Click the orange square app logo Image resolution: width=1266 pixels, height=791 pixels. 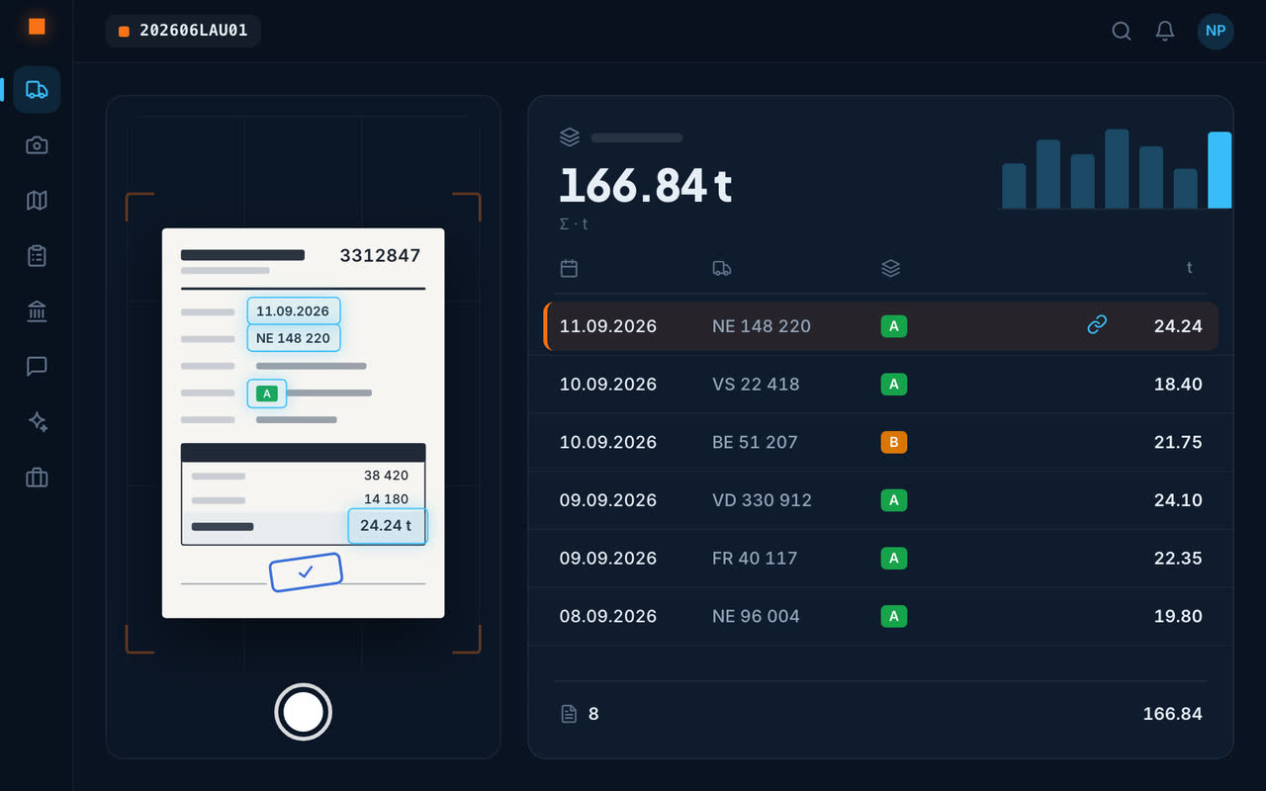coord(37,27)
